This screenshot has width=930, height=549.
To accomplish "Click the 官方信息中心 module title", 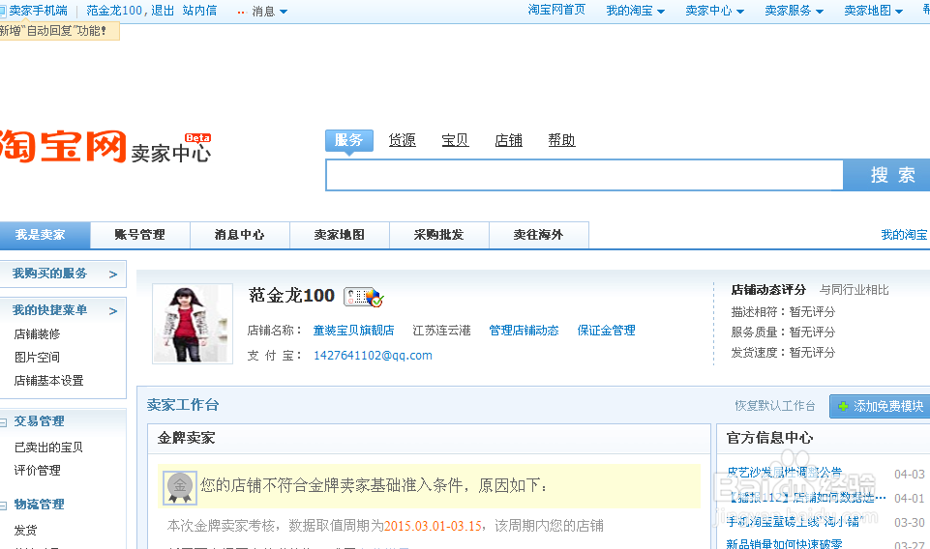I will point(769,438).
